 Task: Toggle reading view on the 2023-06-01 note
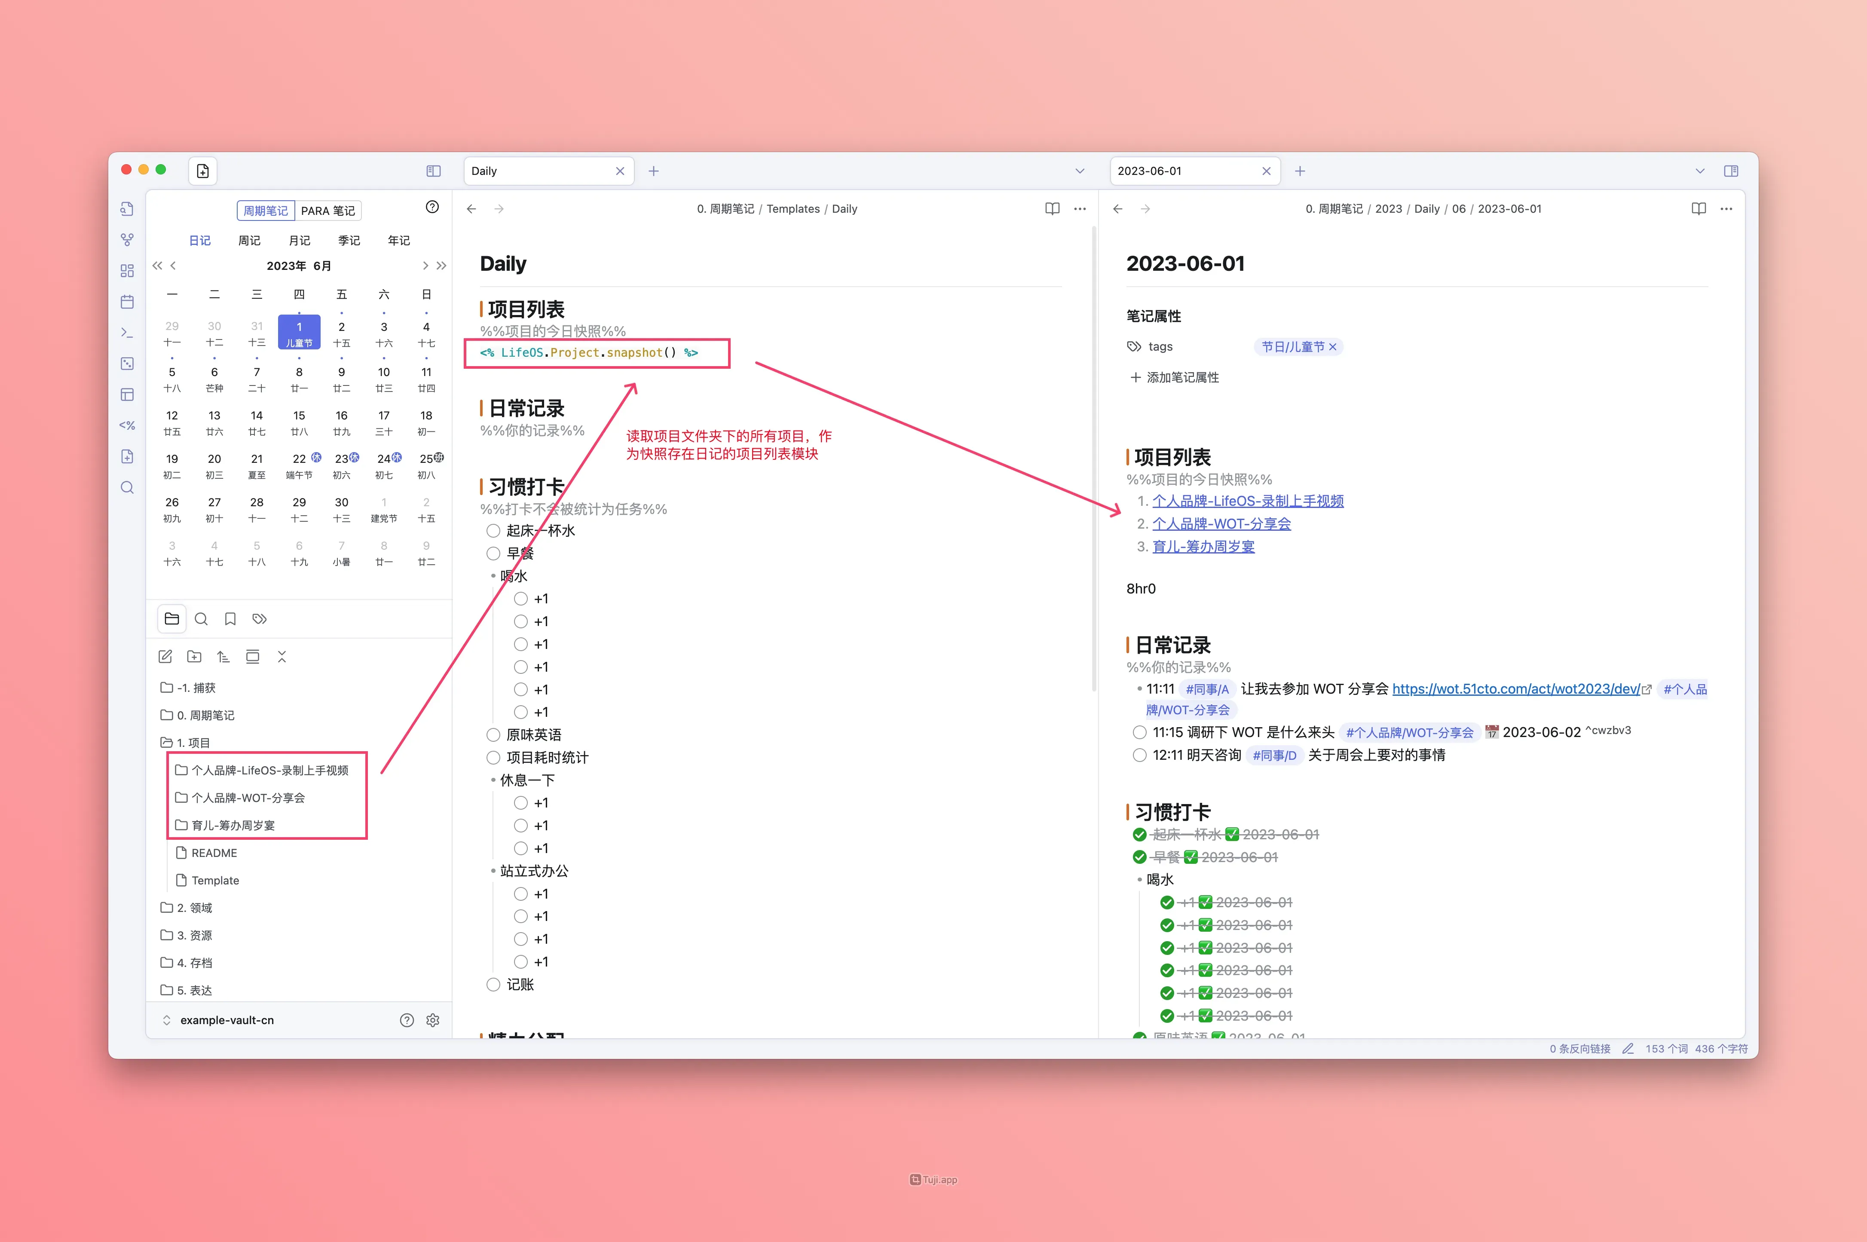pos(1698,209)
